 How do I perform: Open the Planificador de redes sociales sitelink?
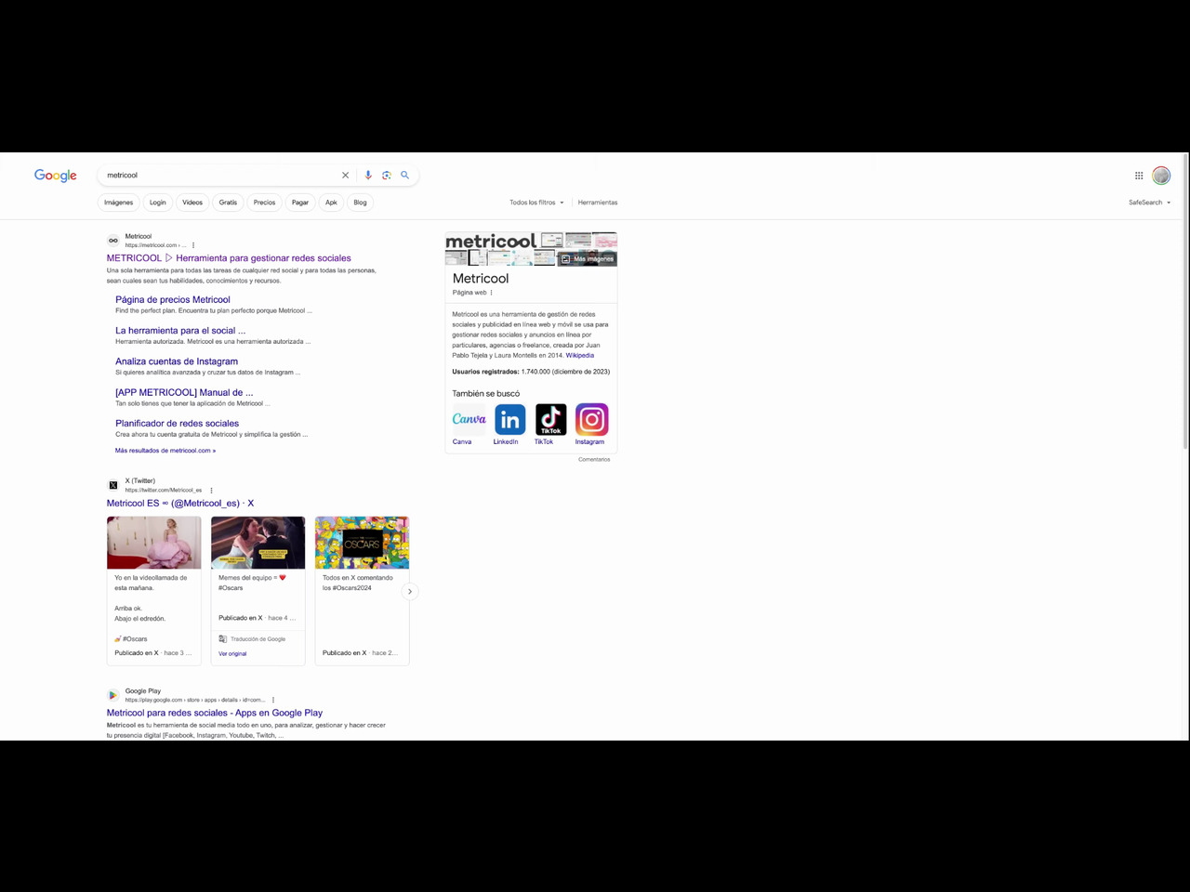178,424
